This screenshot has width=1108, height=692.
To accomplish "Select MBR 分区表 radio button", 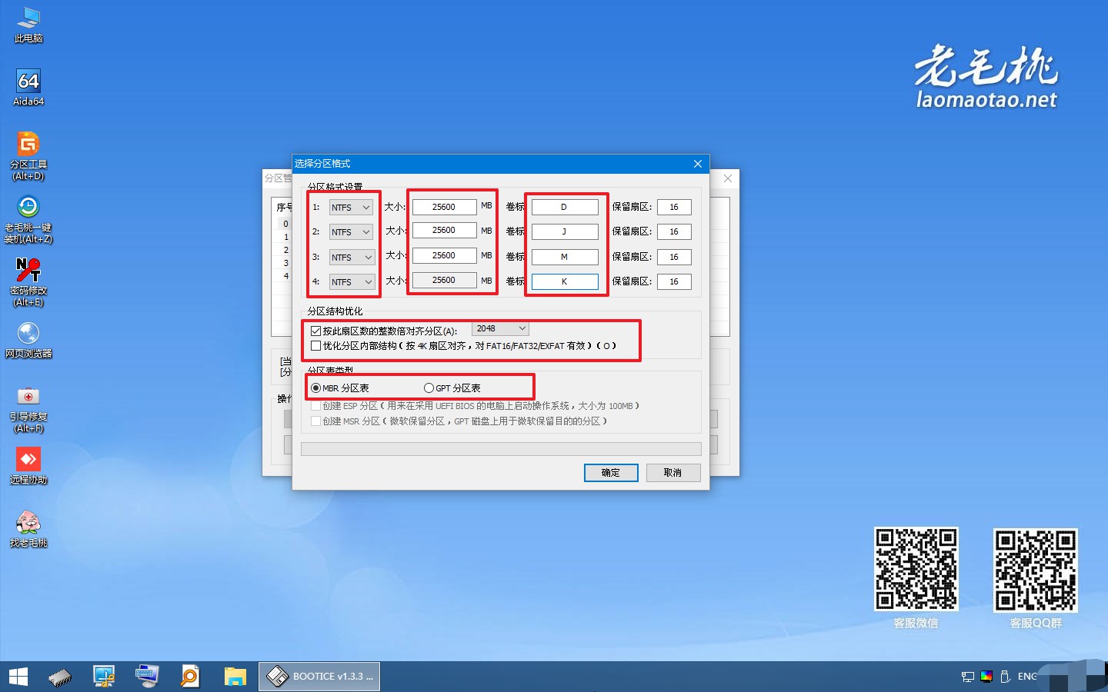I will tap(315, 388).
